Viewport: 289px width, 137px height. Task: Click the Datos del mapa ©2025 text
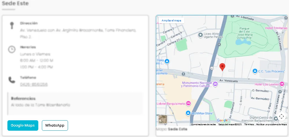pos(230,124)
